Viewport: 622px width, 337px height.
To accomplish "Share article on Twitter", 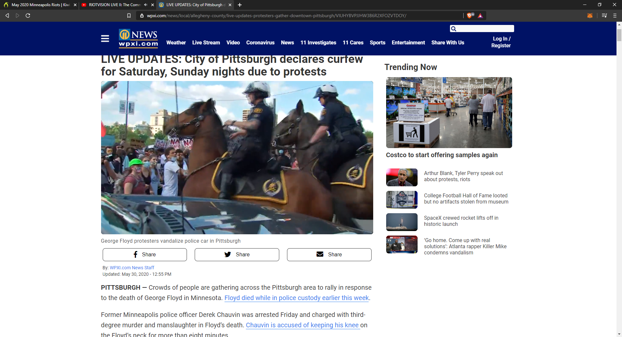I will (x=237, y=255).
